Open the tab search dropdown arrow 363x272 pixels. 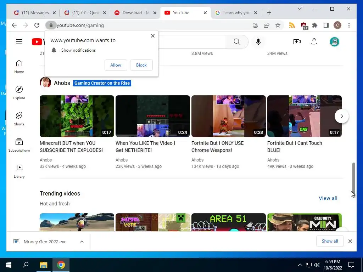point(299,9)
